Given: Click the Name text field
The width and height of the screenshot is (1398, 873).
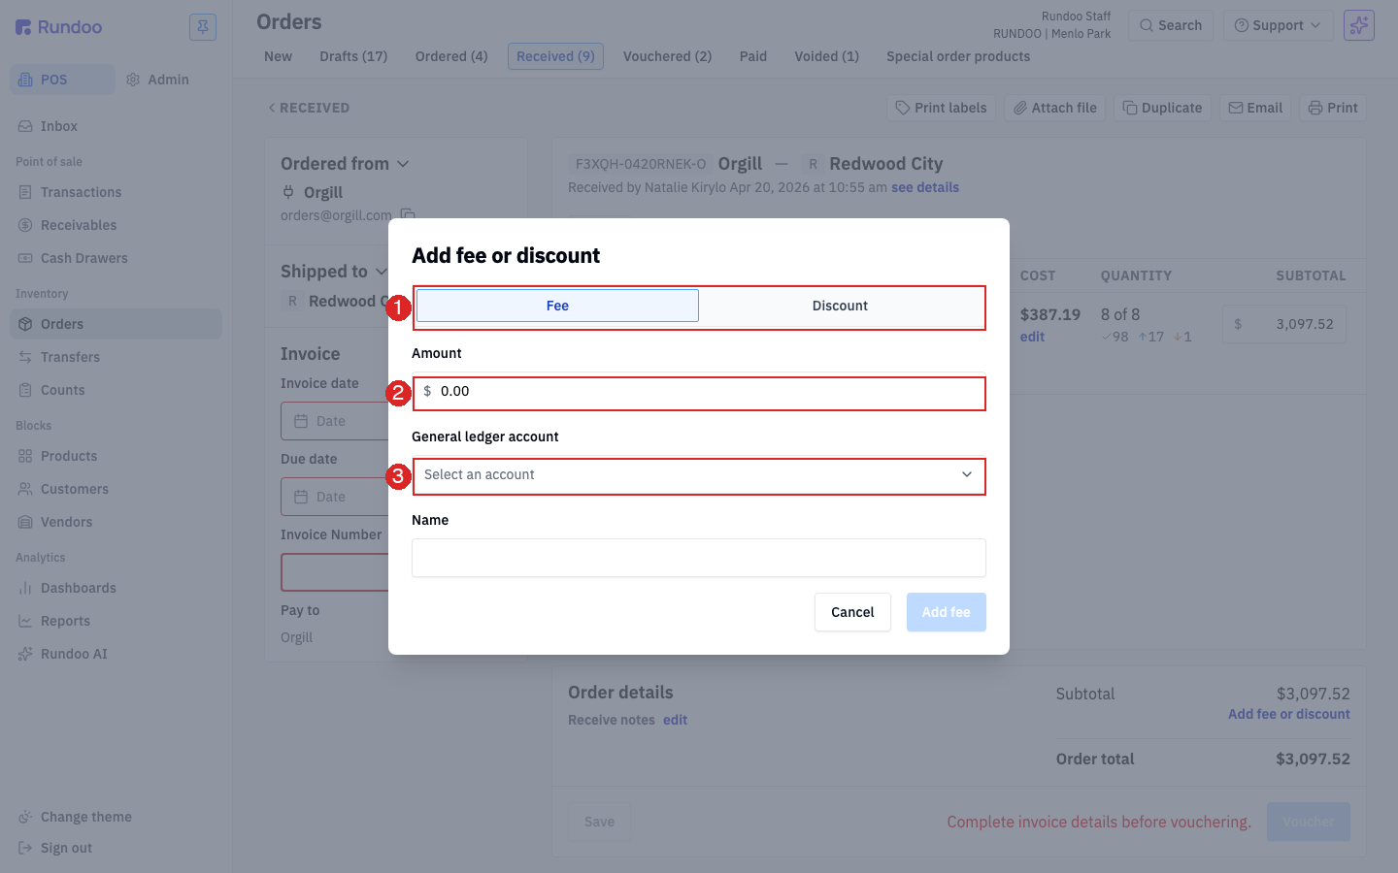Looking at the screenshot, I should 699,558.
